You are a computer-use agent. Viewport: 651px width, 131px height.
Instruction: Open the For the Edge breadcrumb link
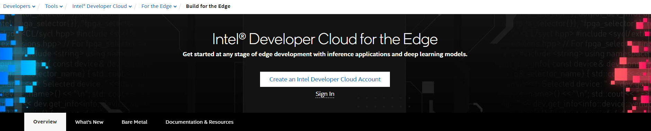tap(157, 6)
